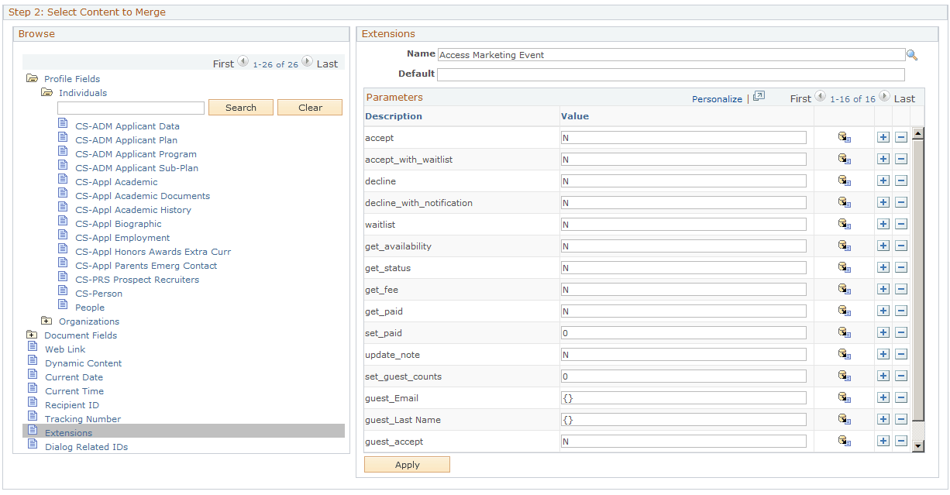The height and width of the screenshot is (495, 950).
Task: Click the Apply button
Action: (407, 464)
